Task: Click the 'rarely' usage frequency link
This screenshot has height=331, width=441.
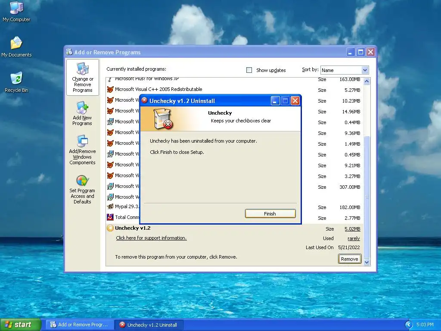Action: coord(354,238)
